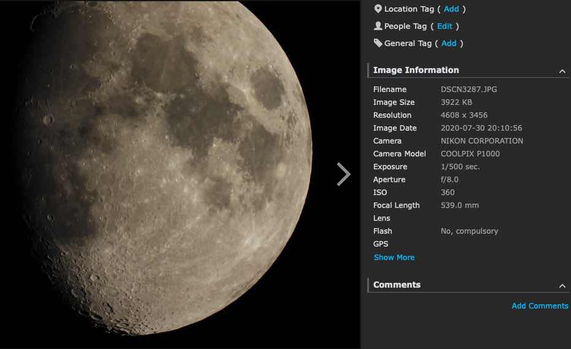
Task: Select camera value NIKON CORPORATION
Action: 482,141
